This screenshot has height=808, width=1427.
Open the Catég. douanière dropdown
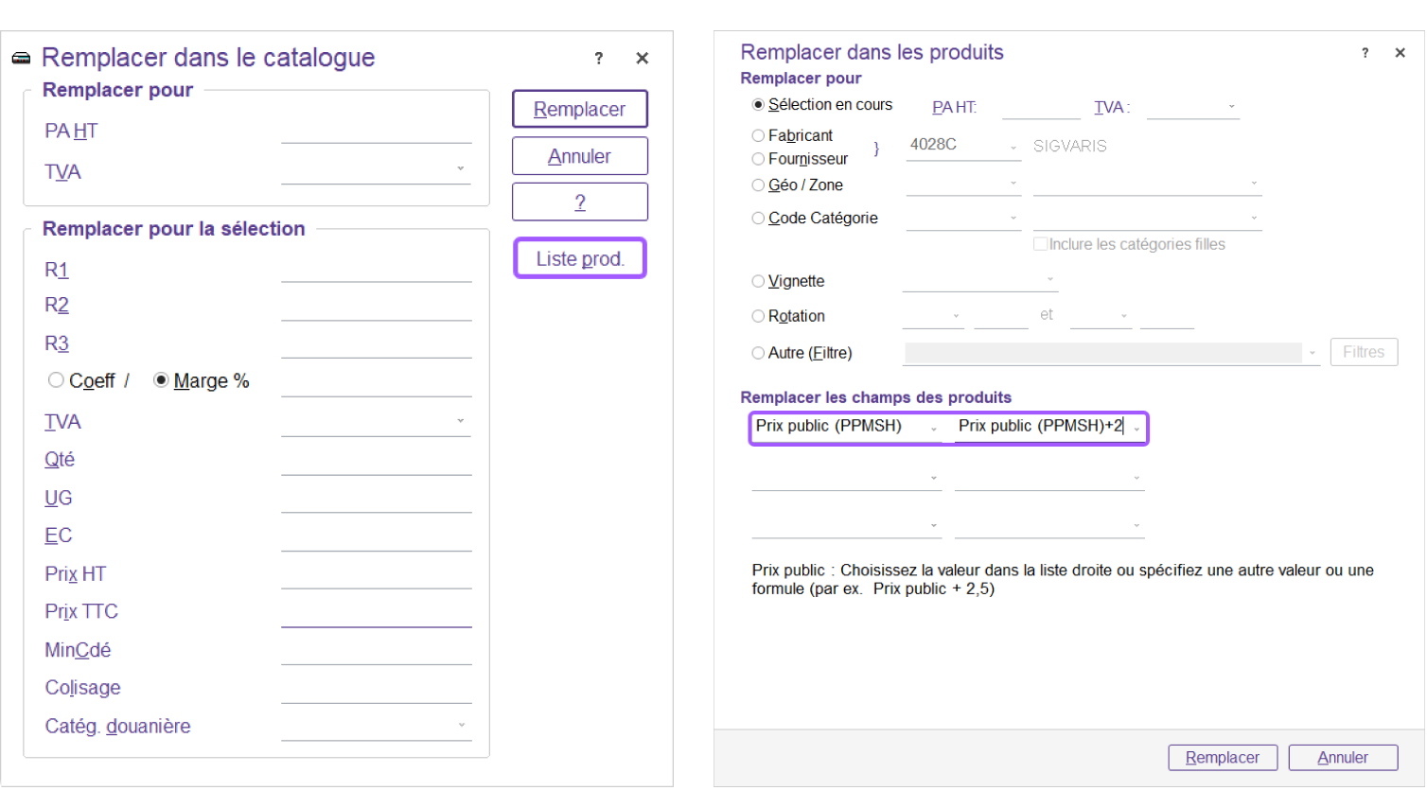(x=461, y=726)
